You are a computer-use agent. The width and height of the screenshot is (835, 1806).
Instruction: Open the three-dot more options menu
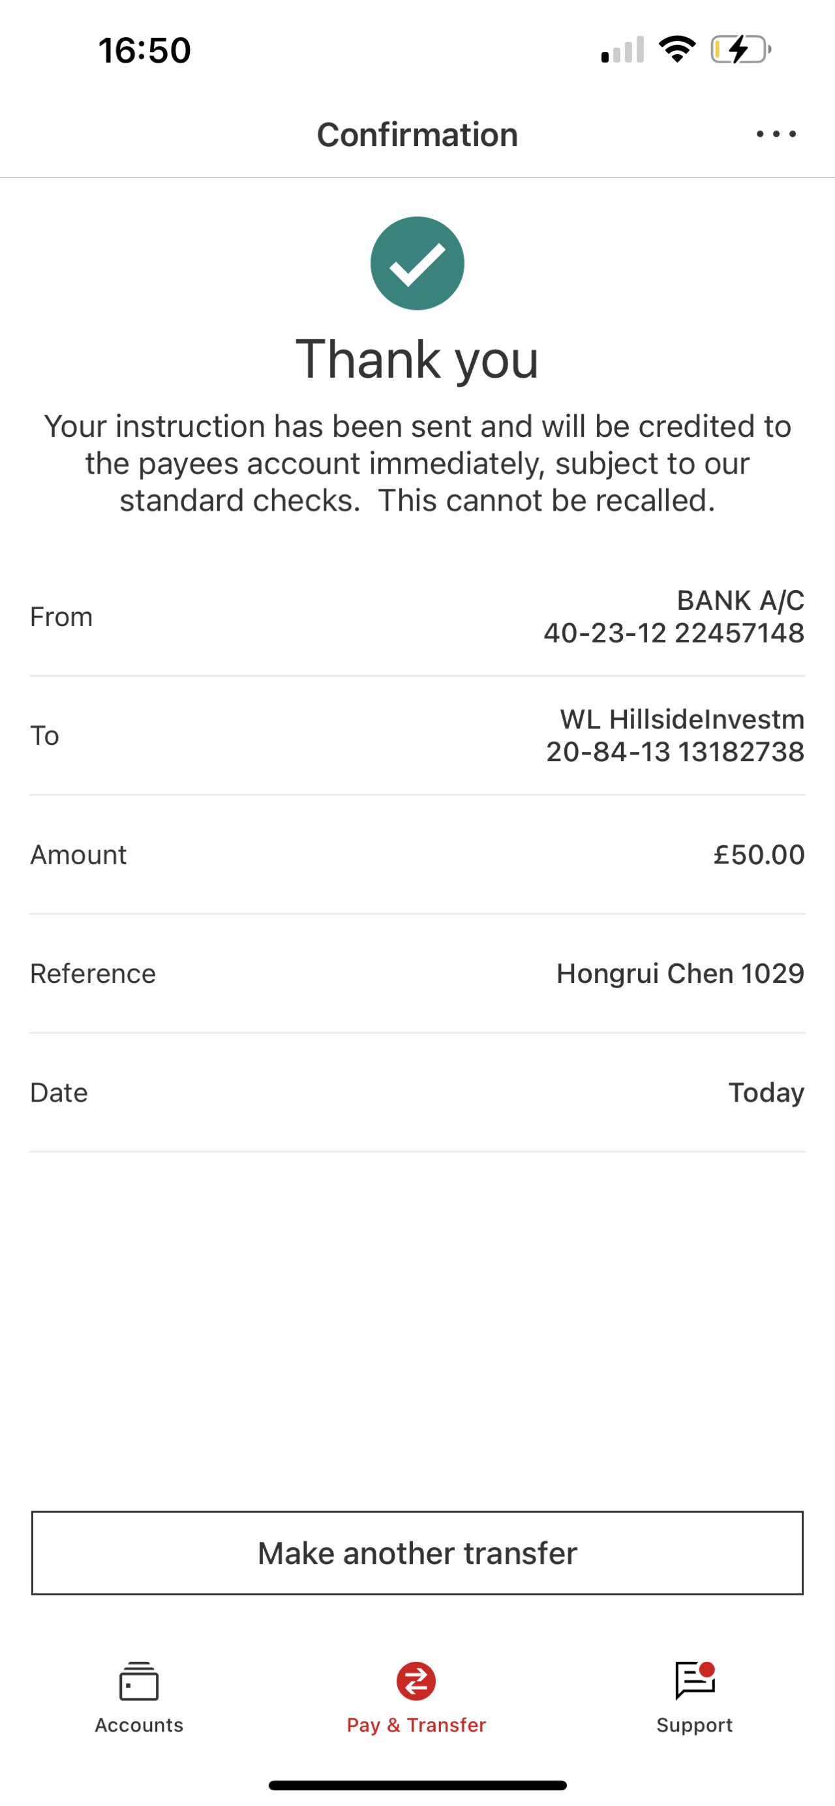point(776,134)
